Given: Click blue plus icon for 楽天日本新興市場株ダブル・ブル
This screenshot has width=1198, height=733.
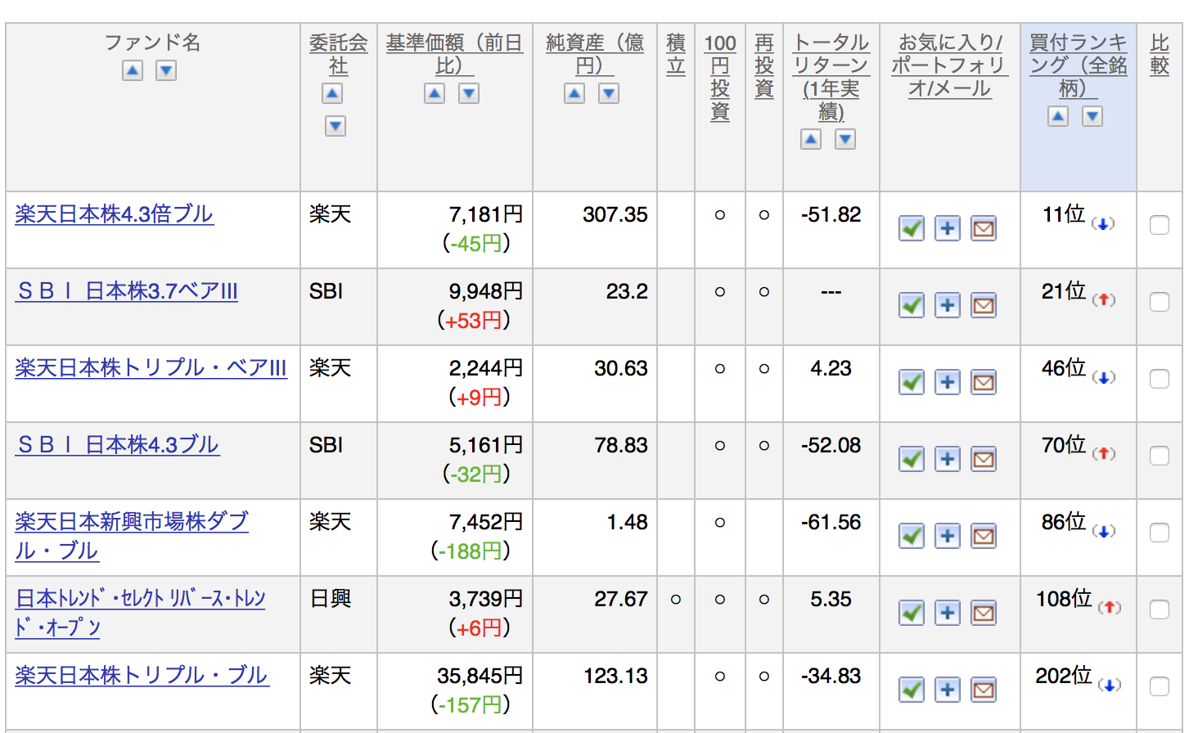Looking at the screenshot, I should coord(947,536).
